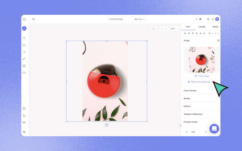Open the 26% zoom level dropdown

[174, 29]
